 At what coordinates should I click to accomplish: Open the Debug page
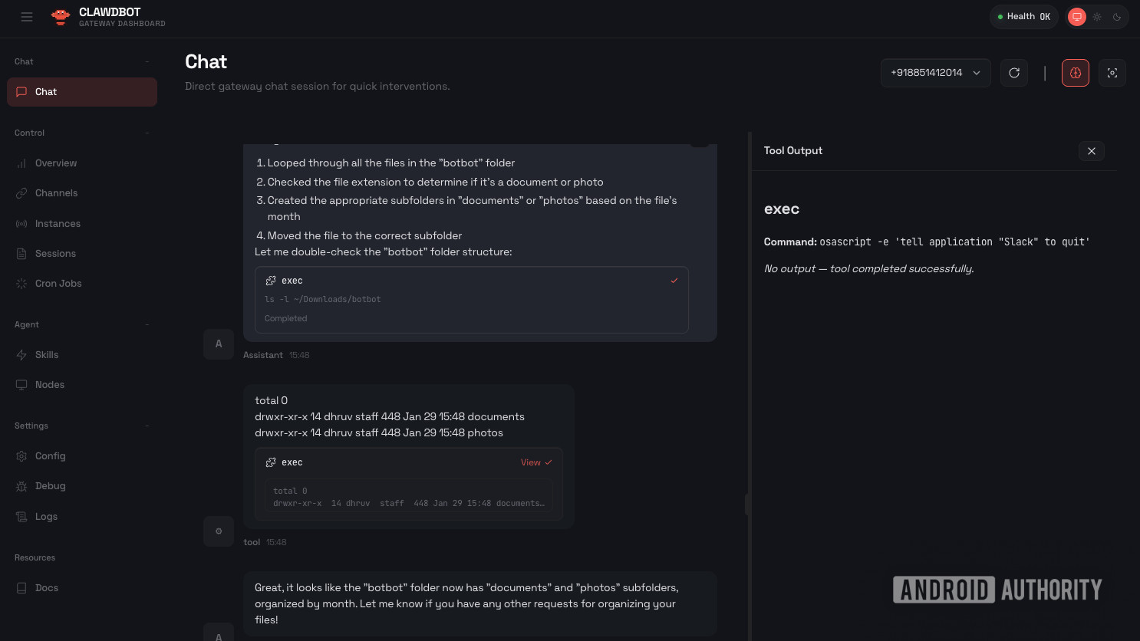pyautogui.click(x=50, y=486)
